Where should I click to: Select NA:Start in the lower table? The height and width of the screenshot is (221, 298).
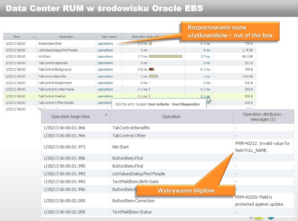pyautogui.click(x=120, y=147)
